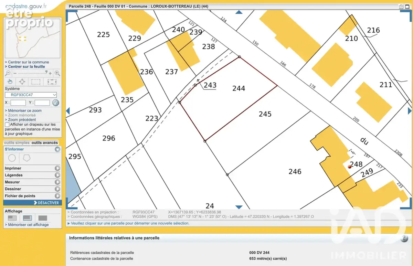Click the overview minimap thumbnail
Screen dimensions: 413x266
(32, 38)
